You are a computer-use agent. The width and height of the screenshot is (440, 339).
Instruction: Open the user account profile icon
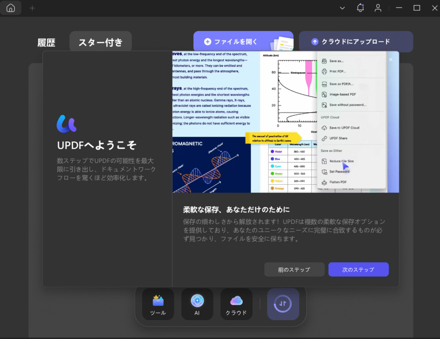[378, 8]
